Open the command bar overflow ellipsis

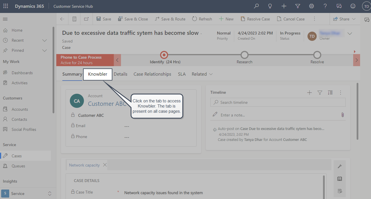coord(314,19)
